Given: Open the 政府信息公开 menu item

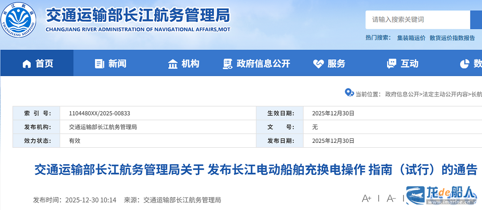Looking at the screenshot, I should coord(263,64).
